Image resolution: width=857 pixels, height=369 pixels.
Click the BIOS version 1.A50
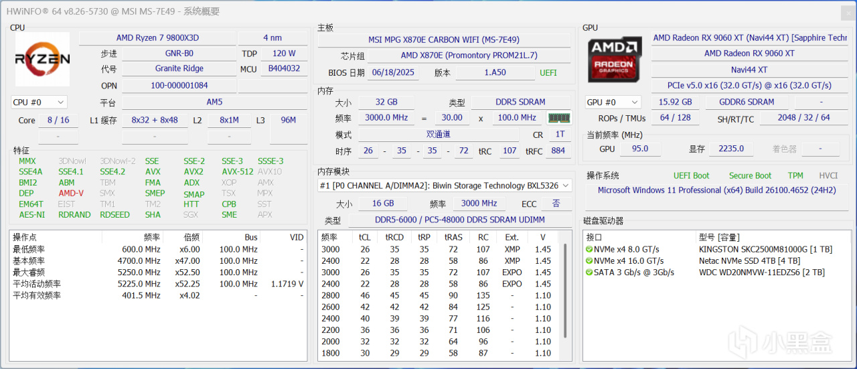pyautogui.click(x=495, y=72)
